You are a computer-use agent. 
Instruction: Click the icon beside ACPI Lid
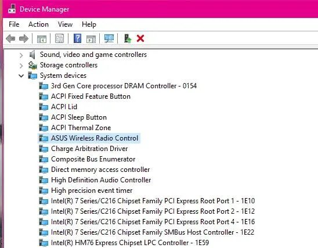coord(44,107)
